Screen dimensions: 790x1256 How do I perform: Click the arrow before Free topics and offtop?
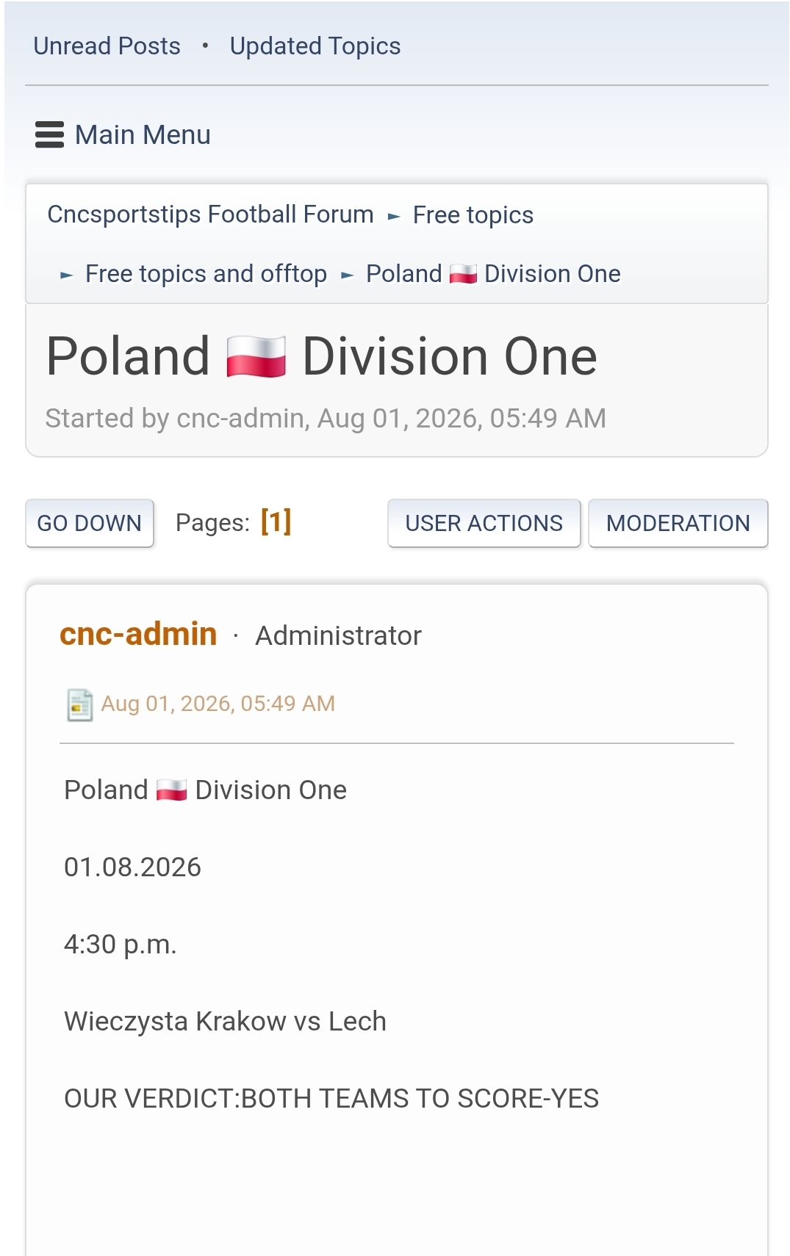(x=67, y=275)
